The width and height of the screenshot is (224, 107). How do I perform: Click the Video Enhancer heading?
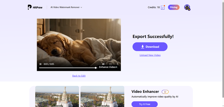145,92
